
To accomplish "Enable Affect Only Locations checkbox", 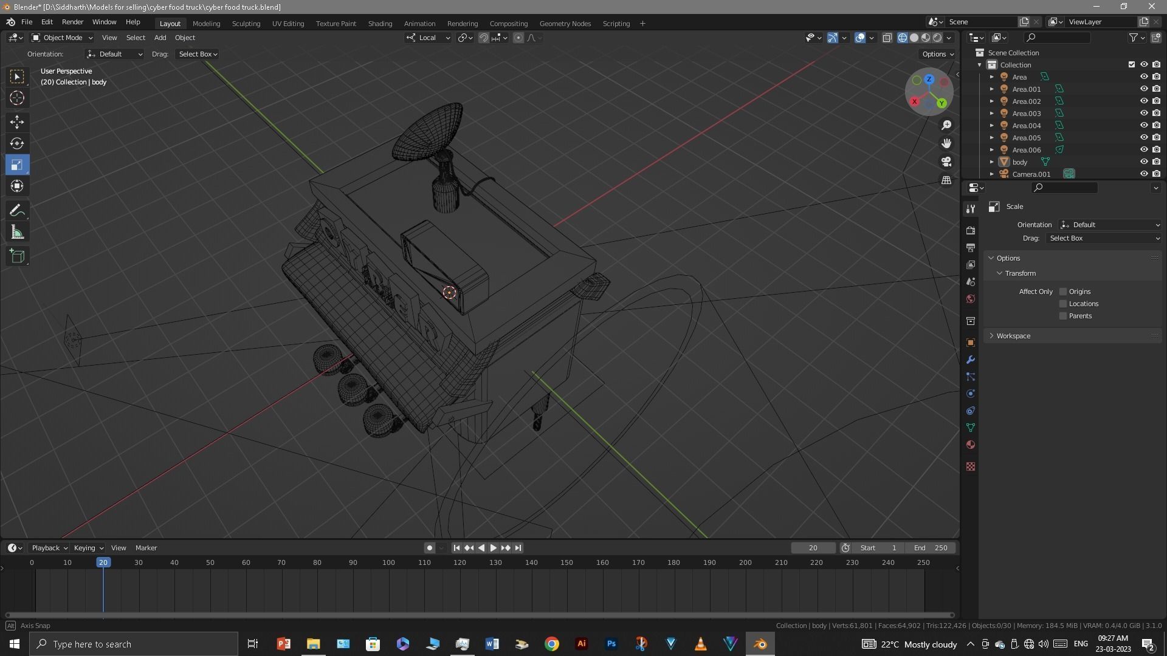I will (1063, 304).
